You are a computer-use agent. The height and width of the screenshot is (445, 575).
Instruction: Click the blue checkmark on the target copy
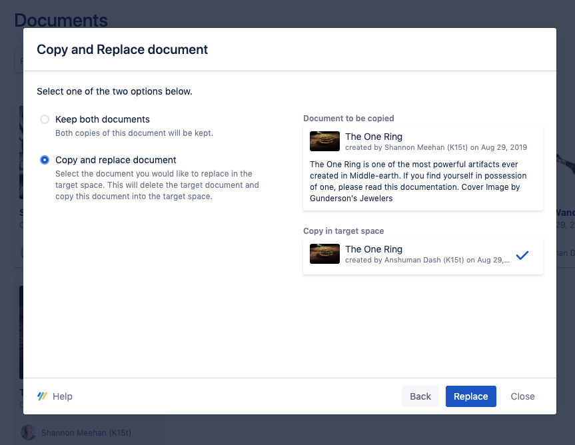(522, 255)
